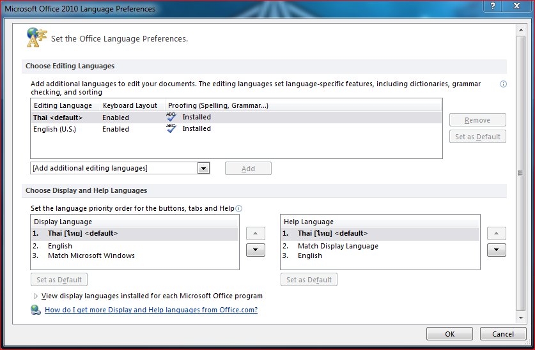Viewport: 535px width, 350px height.
Task: Select English in Display Language list
Action: 135,246
